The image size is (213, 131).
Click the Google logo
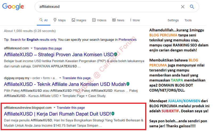click(13, 6)
